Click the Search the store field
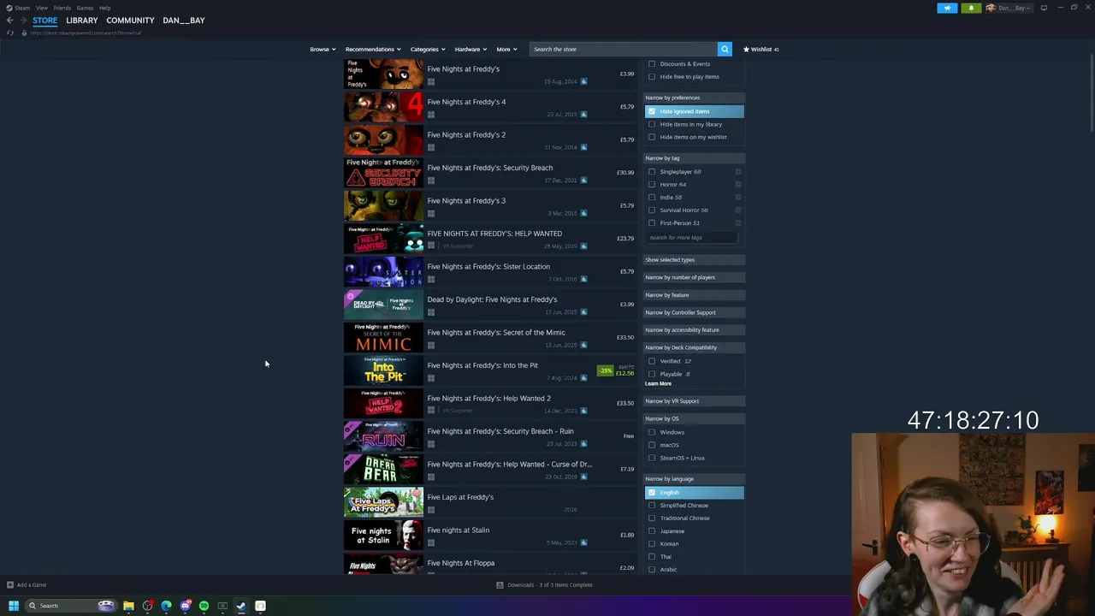This screenshot has height=616, width=1095. (624, 49)
